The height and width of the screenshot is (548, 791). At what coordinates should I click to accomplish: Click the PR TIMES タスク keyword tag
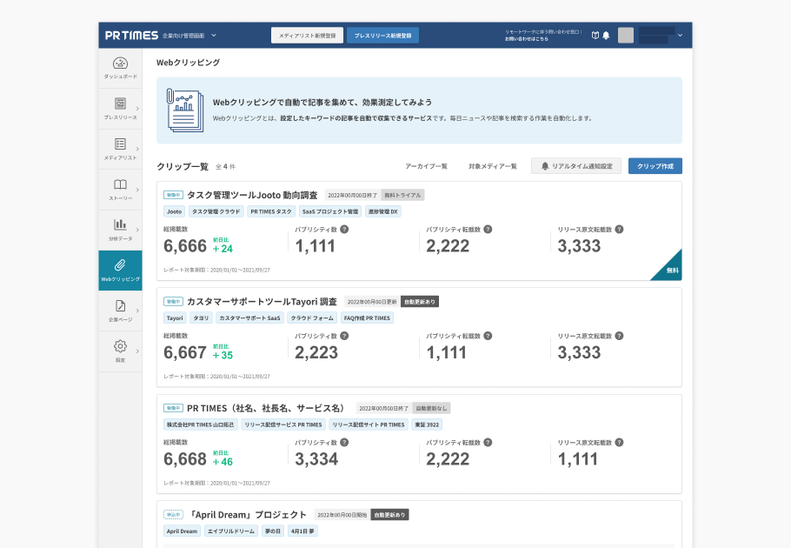click(271, 211)
